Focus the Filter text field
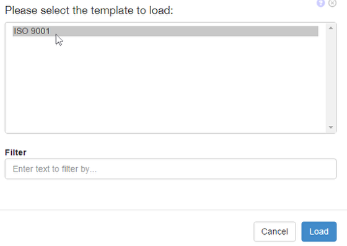This screenshot has height=246, width=347. coord(170,169)
